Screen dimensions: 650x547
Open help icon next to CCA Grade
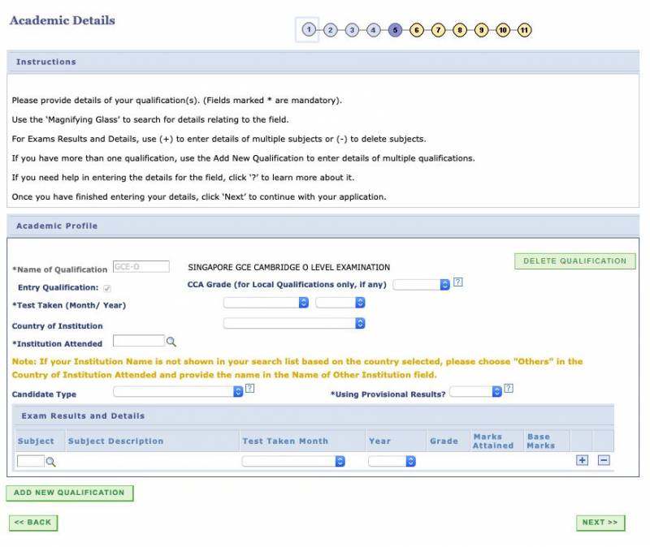click(x=457, y=282)
